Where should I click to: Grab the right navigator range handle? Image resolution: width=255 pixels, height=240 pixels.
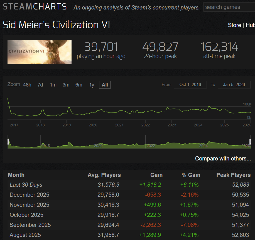click(250, 142)
